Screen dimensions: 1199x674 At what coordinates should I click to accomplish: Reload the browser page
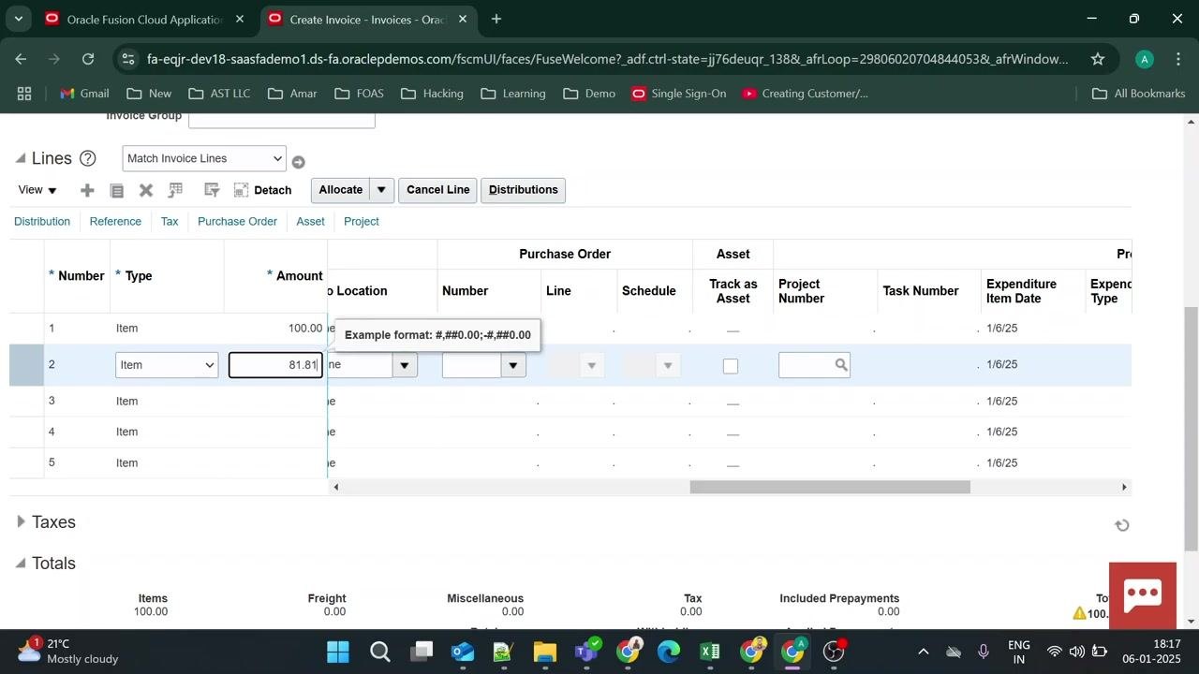[x=88, y=59]
